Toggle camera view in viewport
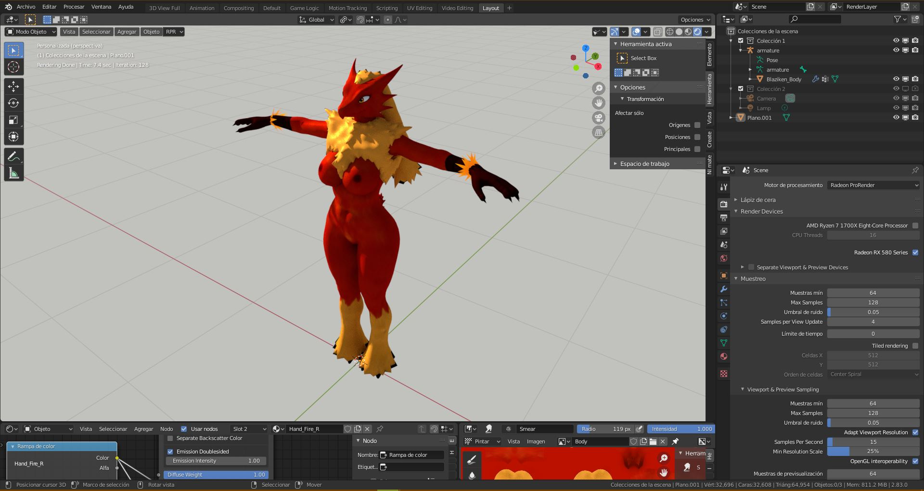The image size is (924, 491). (599, 118)
